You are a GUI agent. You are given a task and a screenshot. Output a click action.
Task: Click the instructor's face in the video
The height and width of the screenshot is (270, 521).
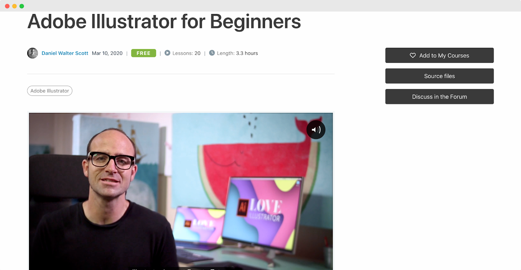click(111, 166)
